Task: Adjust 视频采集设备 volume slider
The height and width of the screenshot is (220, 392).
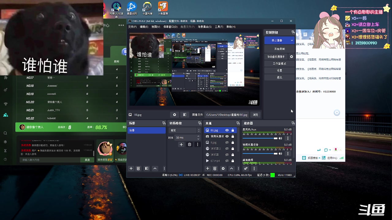Action: 260,154
